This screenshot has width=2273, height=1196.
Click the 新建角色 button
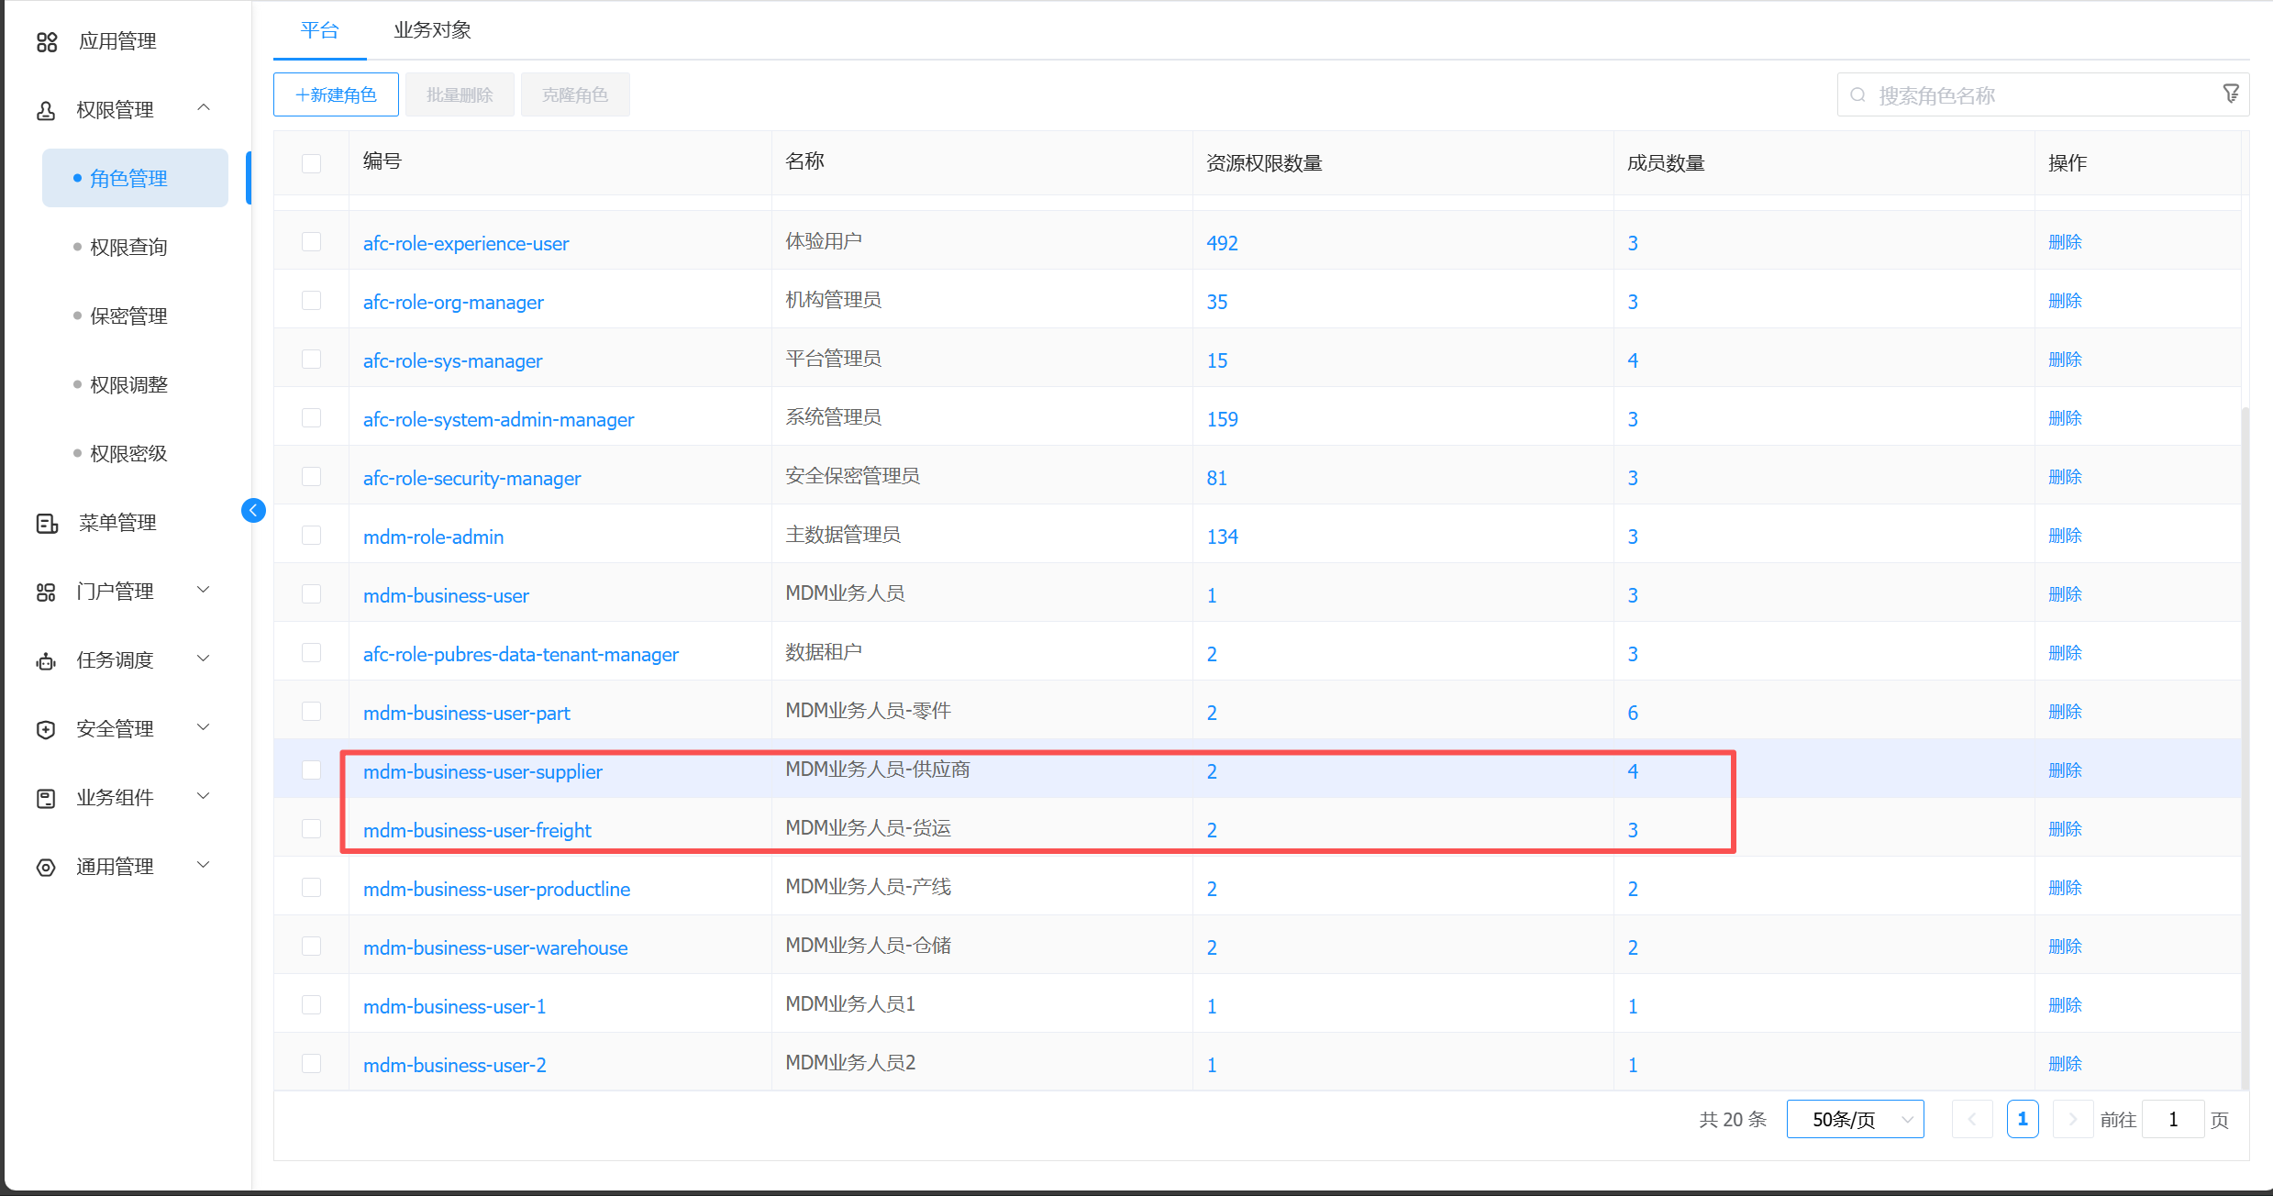coord(336,95)
